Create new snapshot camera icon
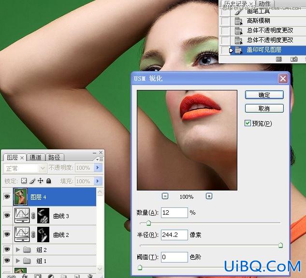Image resolution: width=306 pixels, height=278 pixels. pyautogui.click(x=294, y=59)
